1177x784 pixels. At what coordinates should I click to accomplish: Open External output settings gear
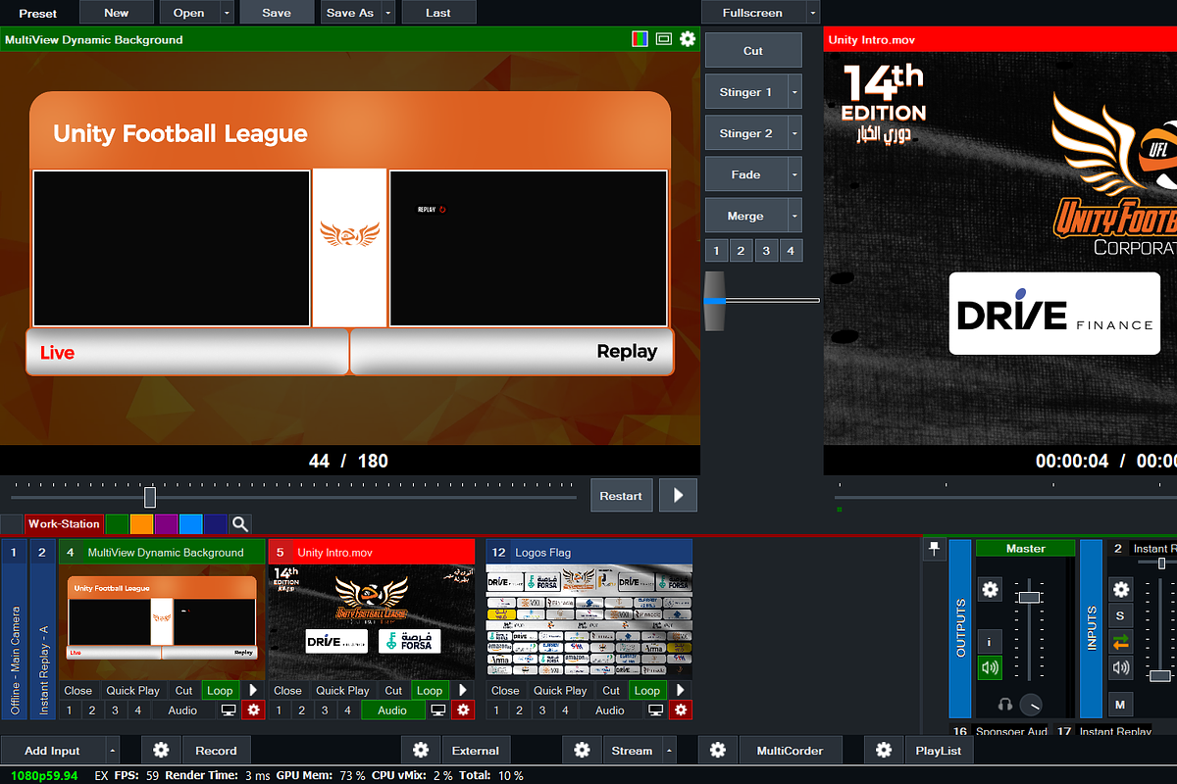click(x=420, y=751)
